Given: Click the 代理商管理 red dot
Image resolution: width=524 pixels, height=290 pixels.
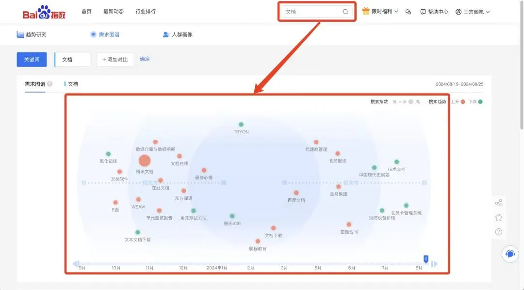Looking at the screenshot, I should [x=316, y=142].
